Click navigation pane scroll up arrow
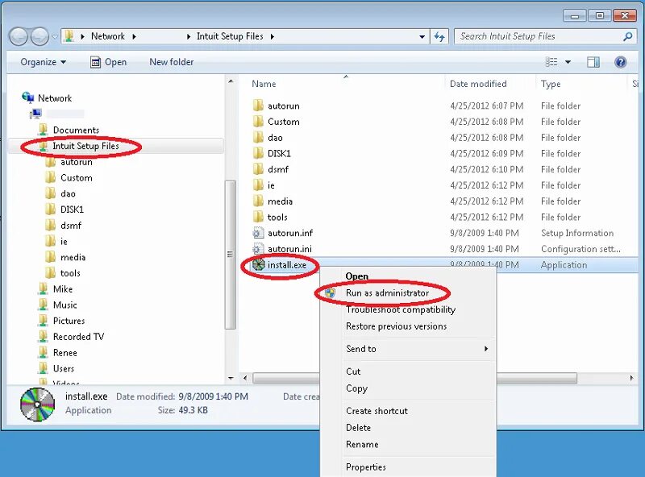 pyautogui.click(x=231, y=82)
